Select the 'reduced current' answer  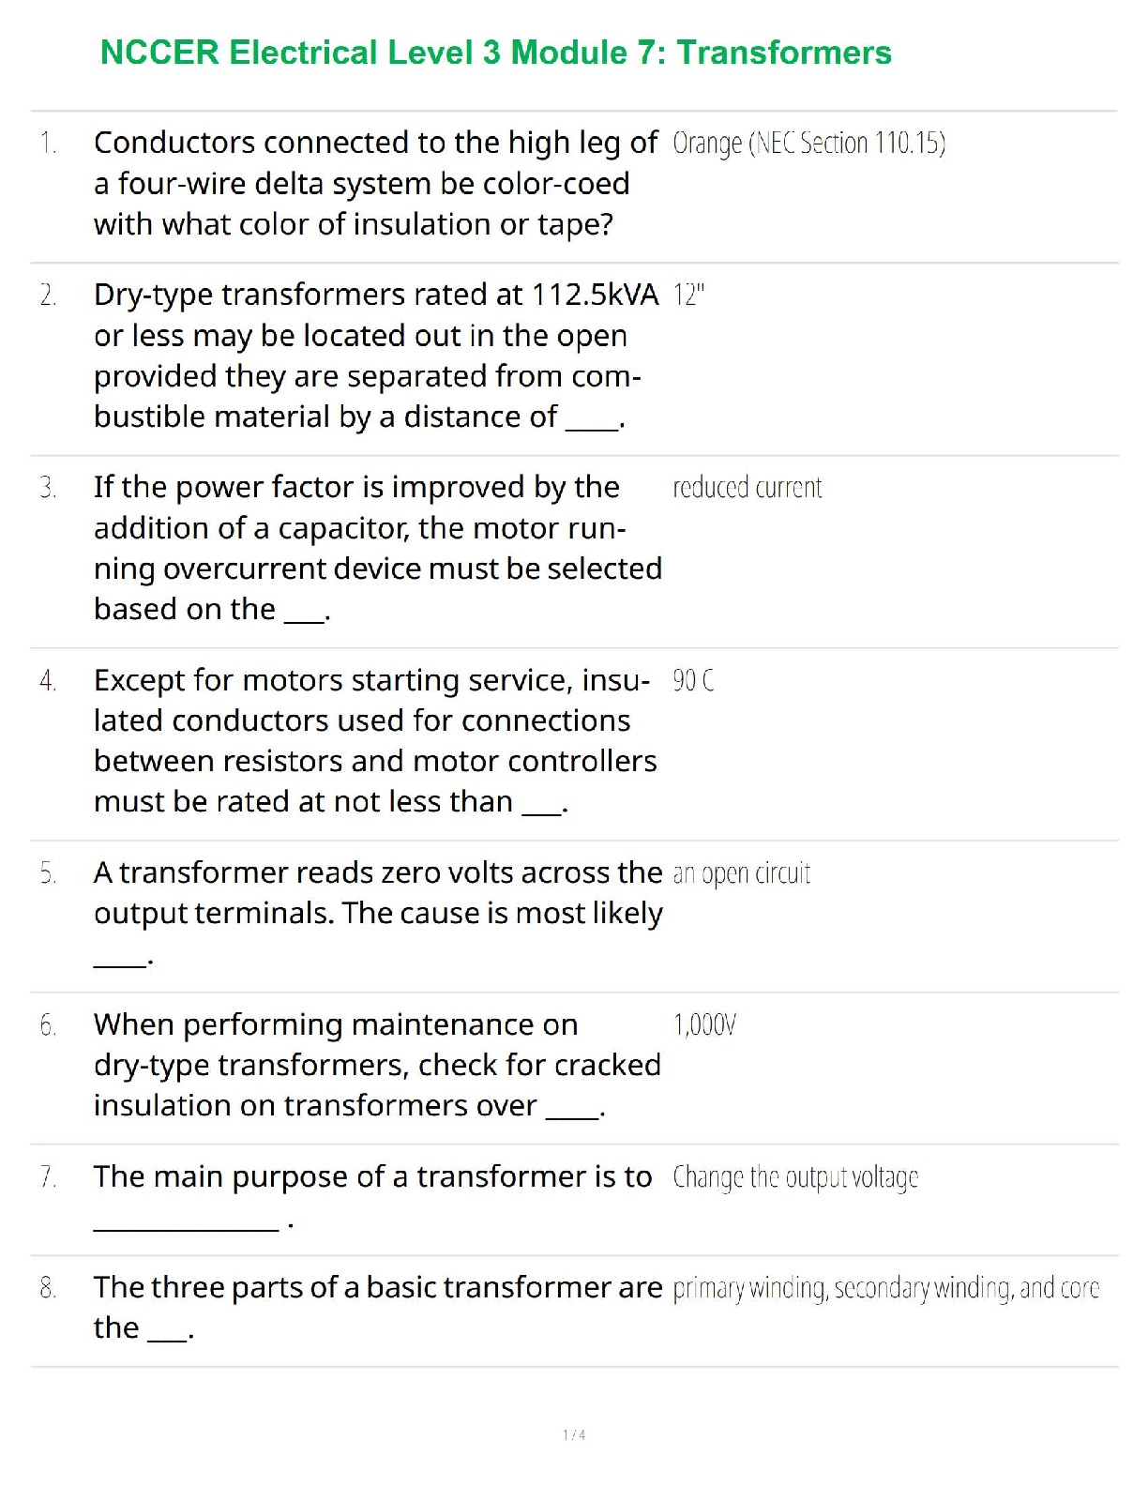point(747,488)
